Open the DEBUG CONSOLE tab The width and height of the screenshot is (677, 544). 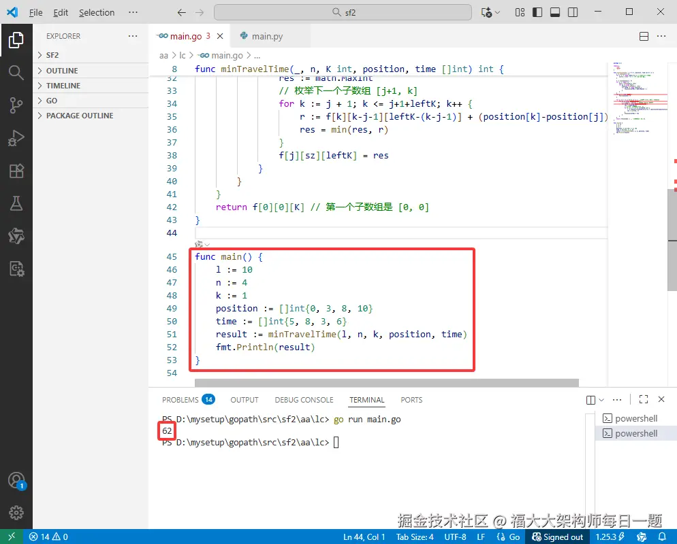(304, 400)
